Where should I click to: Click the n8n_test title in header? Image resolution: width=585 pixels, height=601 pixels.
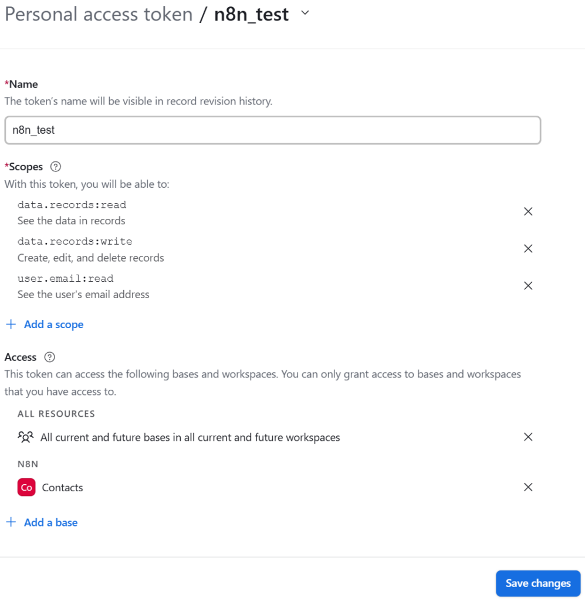point(251,14)
